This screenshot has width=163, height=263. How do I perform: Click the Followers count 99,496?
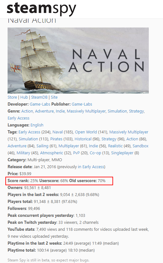[34, 209]
